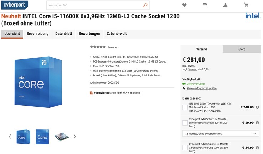The width and height of the screenshot is (263, 154).
Task: Open the user account icon
Action: [225, 5]
